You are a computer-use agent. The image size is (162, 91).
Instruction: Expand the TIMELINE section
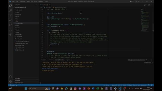17,81
